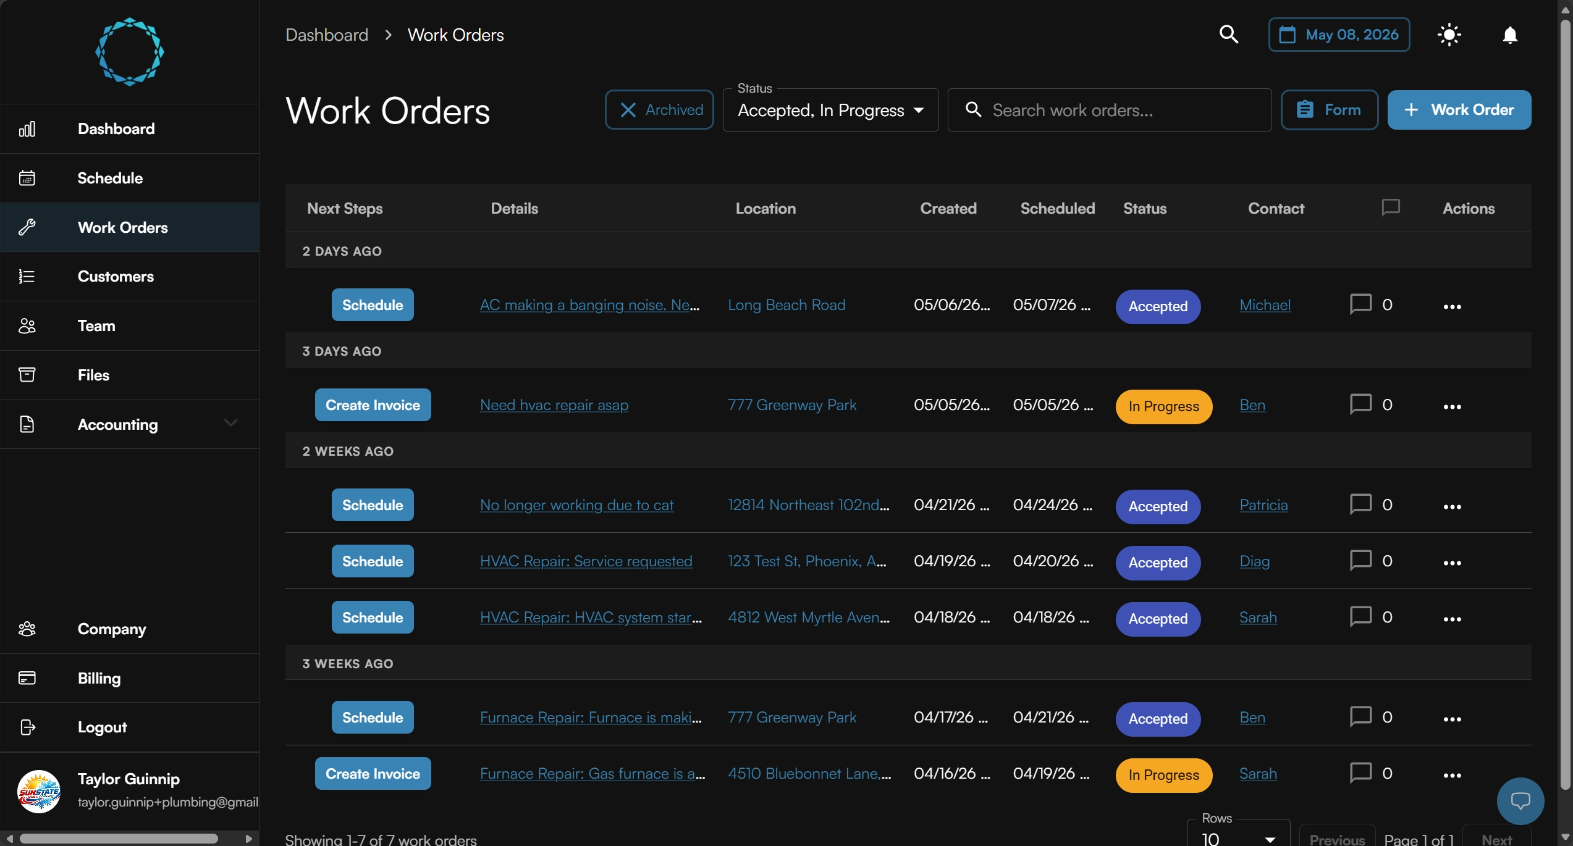The height and width of the screenshot is (846, 1573).
Task: Open Dashboard from the sidebar
Action: point(130,129)
